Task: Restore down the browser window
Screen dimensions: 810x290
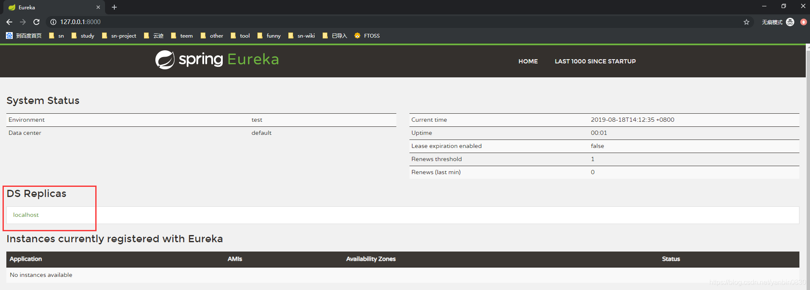Action: tap(784, 6)
